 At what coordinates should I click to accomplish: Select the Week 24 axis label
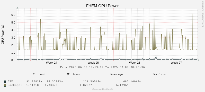coord(51,63)
